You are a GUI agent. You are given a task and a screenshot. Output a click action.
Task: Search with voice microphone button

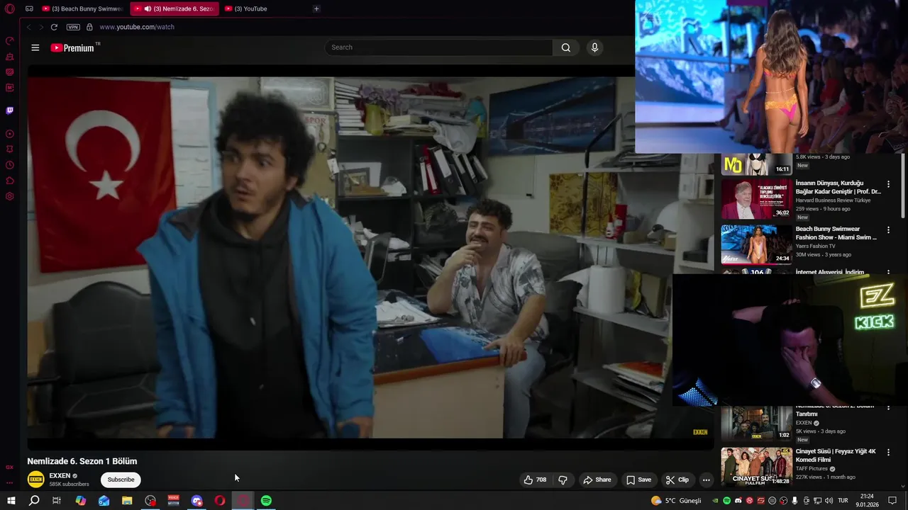[594, 47]
